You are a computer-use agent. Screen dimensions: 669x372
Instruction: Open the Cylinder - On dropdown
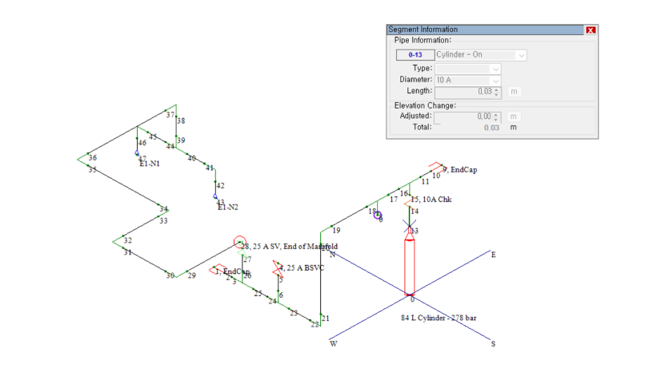point(521,55)
